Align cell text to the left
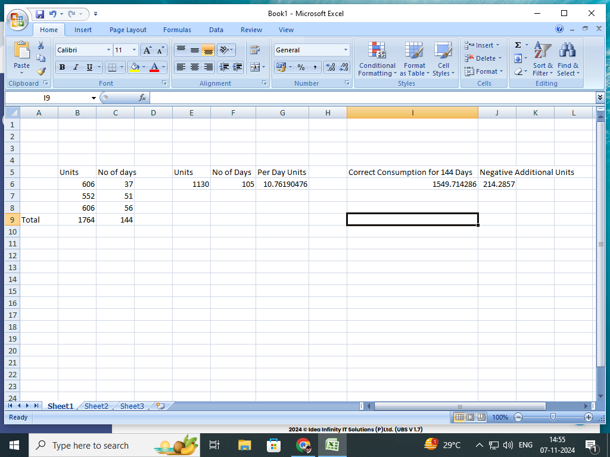The height and width of the screenshot is (457, 610). coord(181,67)
